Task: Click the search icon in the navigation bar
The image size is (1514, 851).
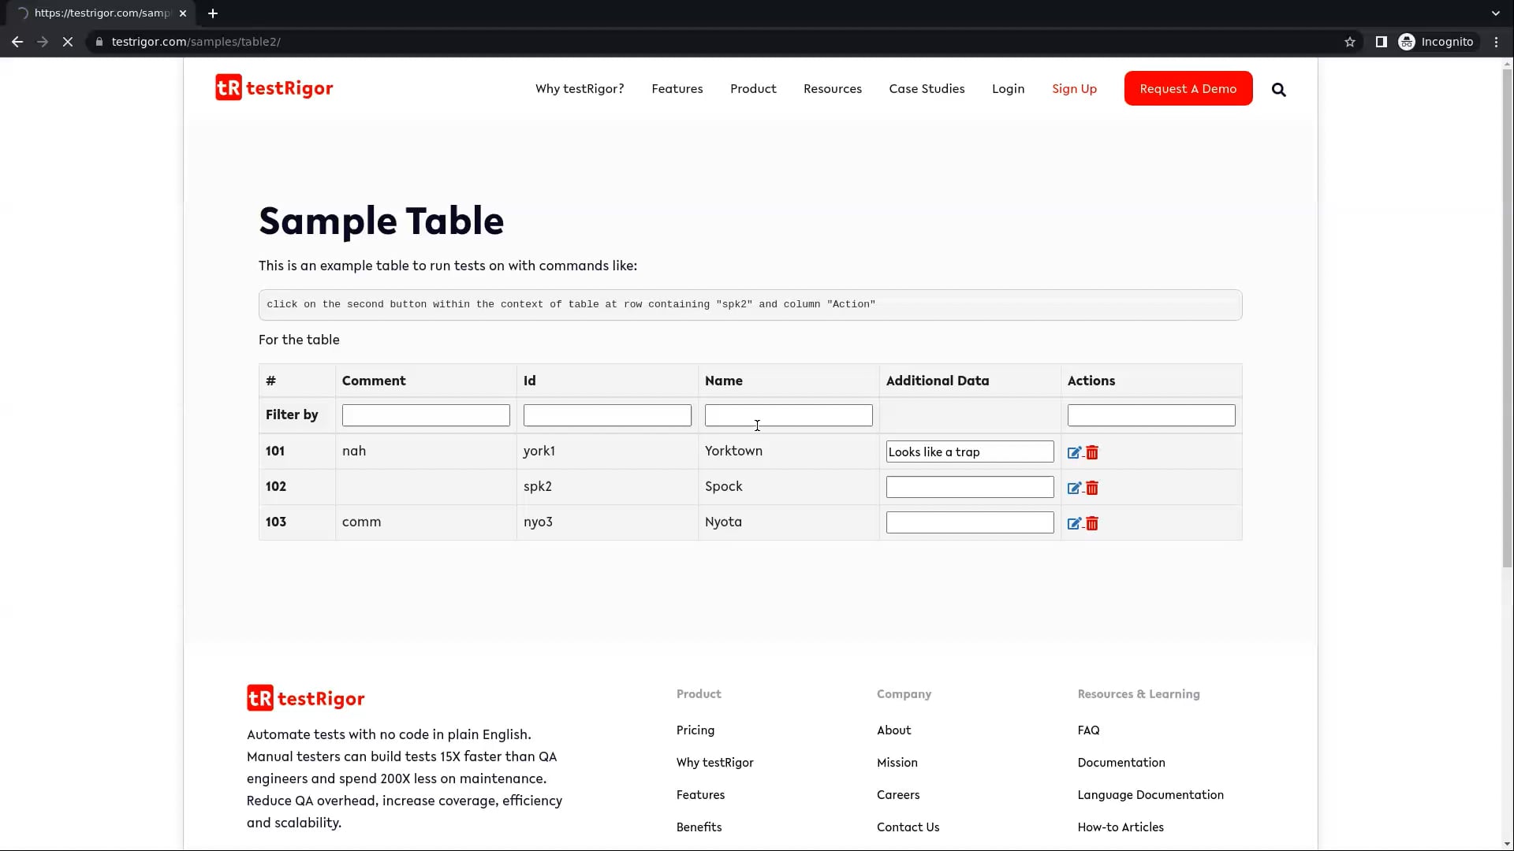Action: [x=1278, y=89]
